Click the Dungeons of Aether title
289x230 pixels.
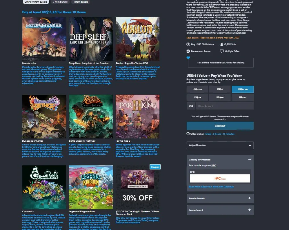tap(33, 141)
